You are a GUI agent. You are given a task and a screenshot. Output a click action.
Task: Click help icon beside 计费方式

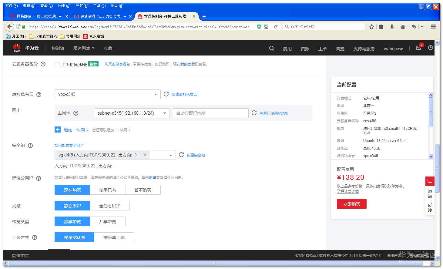click(x=35, y=237)
